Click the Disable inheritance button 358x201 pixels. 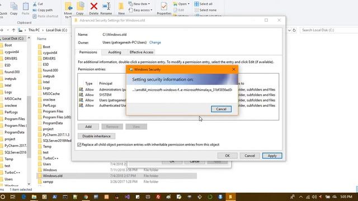pos(96,136)
